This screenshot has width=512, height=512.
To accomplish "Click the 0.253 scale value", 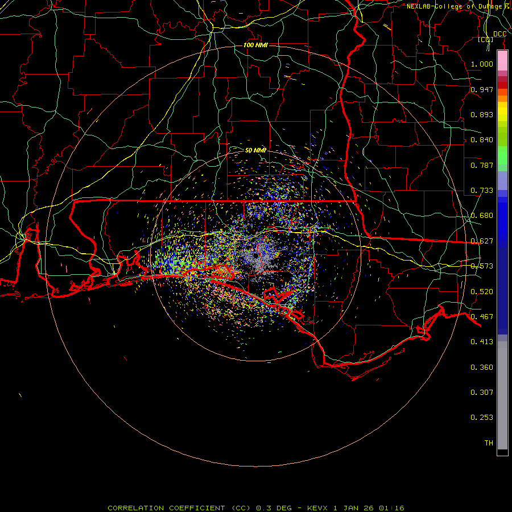I will click(x=482, y=418).
